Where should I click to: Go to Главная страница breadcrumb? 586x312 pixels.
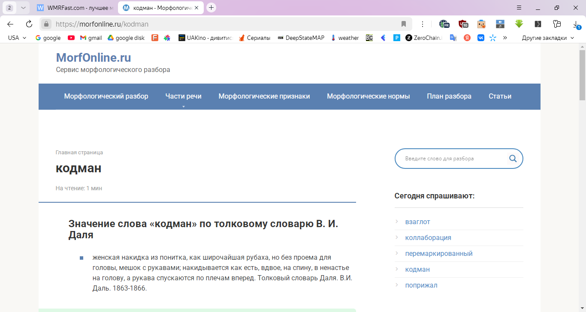[79, 153]
